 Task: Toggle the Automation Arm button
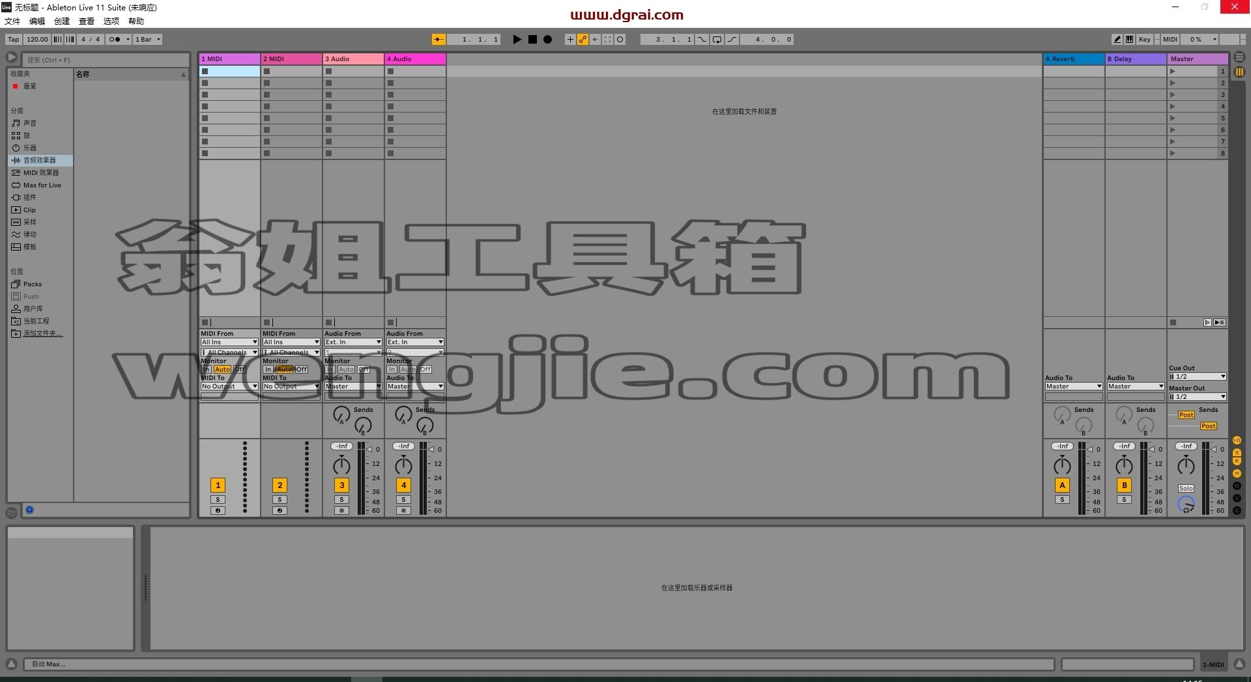582,39
